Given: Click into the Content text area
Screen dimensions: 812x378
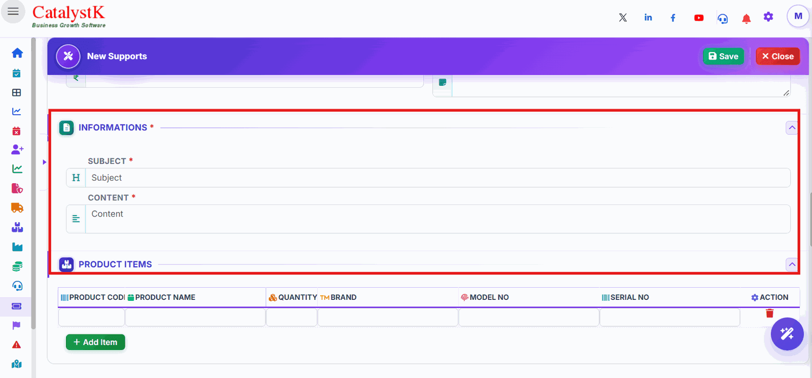Looking at the screenshot, I should coord(437,219).
